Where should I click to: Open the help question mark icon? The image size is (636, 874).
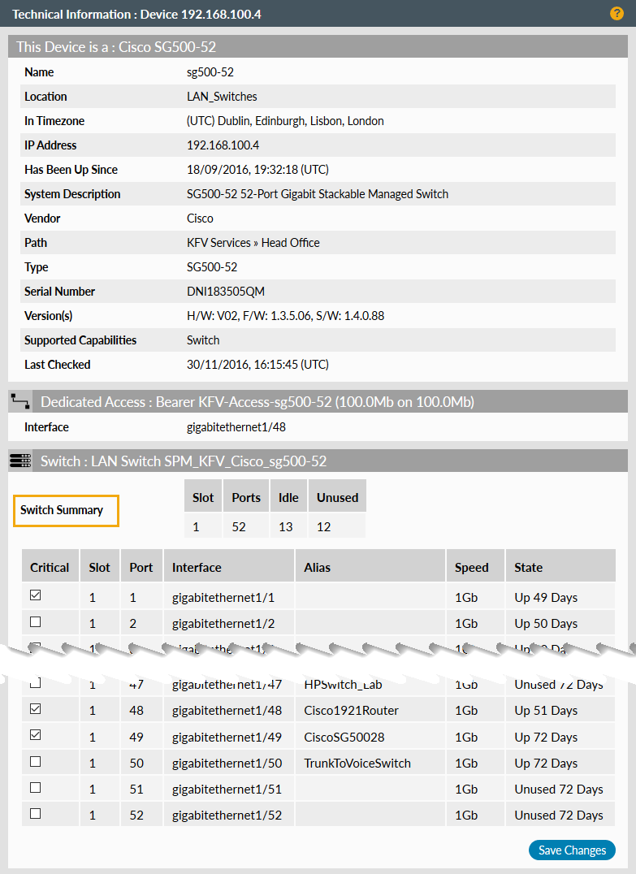[617, 14]
